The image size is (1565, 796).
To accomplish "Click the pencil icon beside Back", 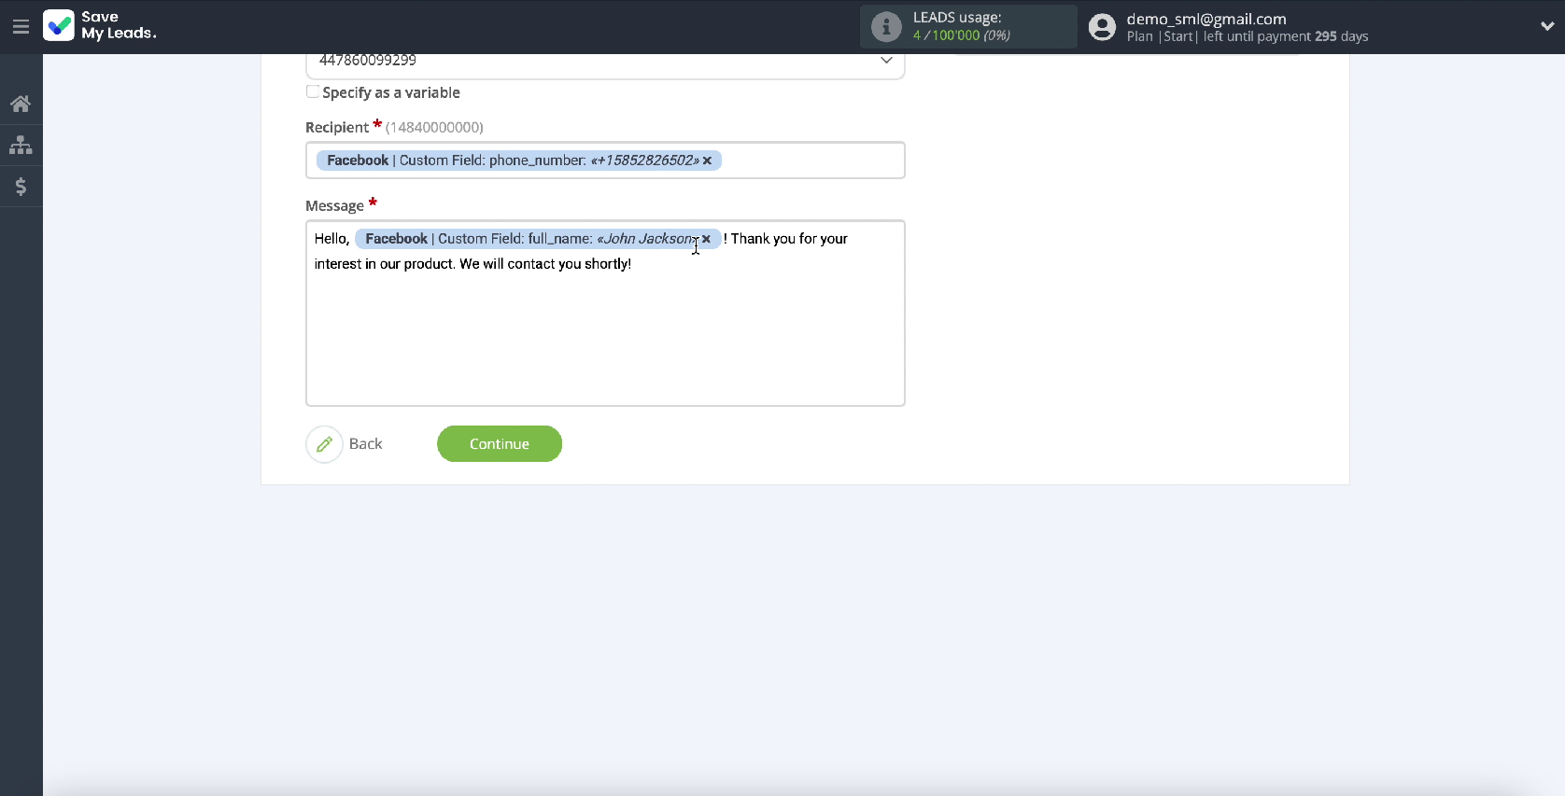I will pos(324,444).
